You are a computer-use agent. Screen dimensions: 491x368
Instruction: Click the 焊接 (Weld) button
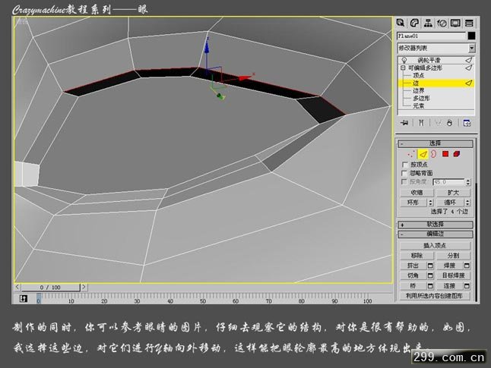coord(450,266)
